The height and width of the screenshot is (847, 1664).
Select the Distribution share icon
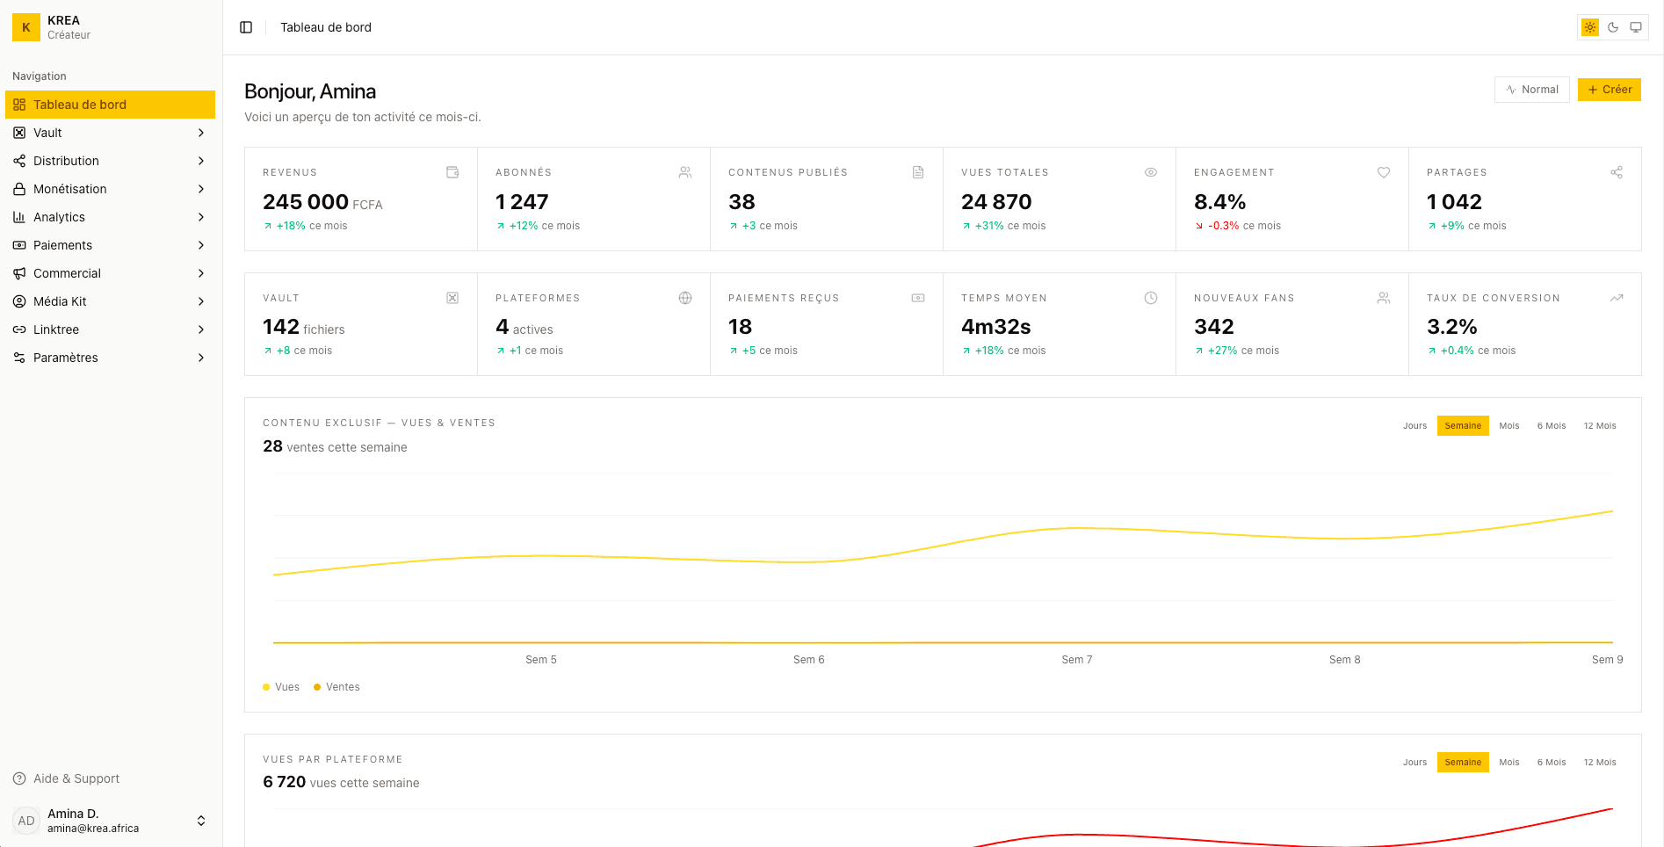click(19, 161)
